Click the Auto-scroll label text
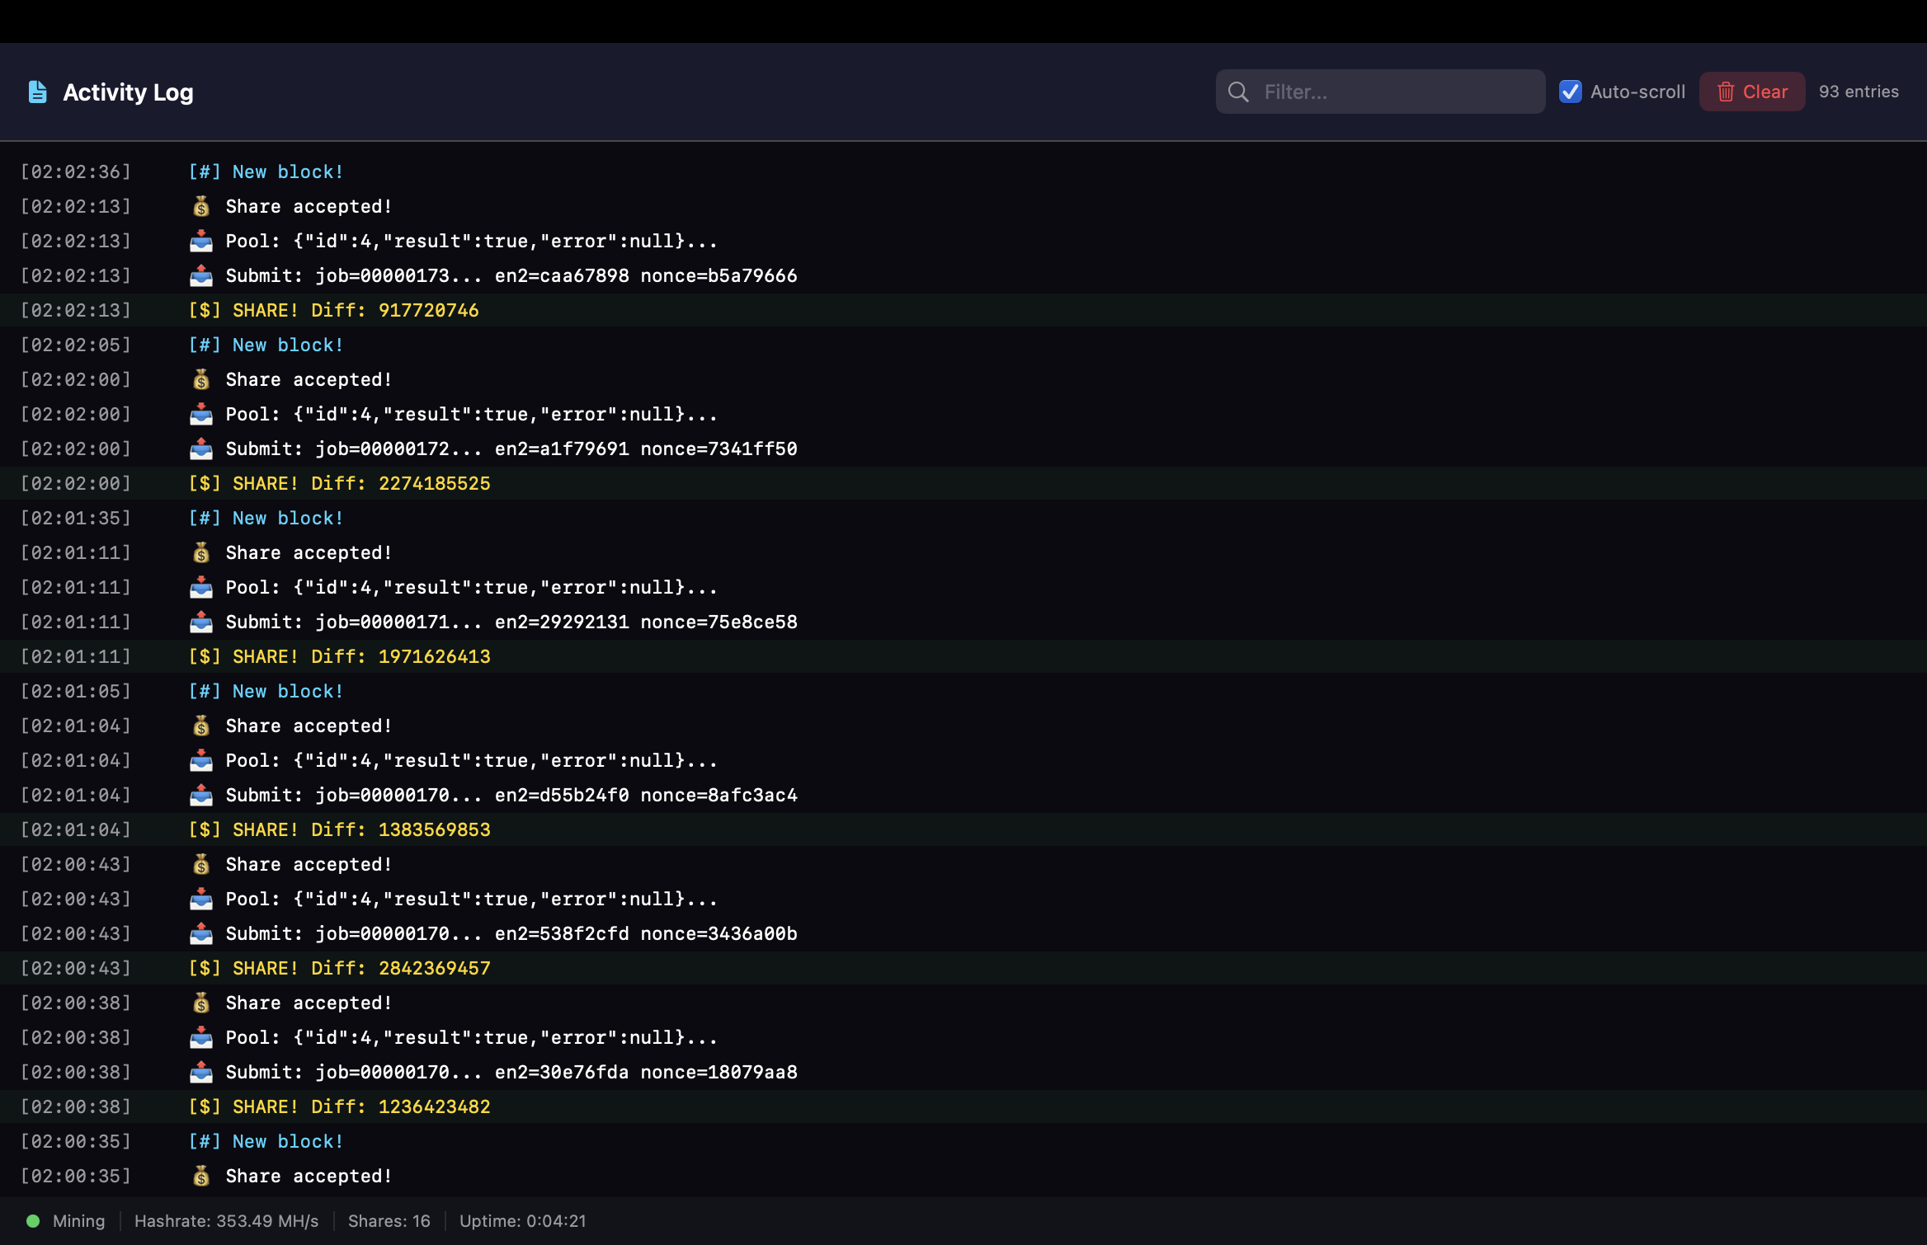This screenshot has height=1245, width=1927. click(1637, 92)
